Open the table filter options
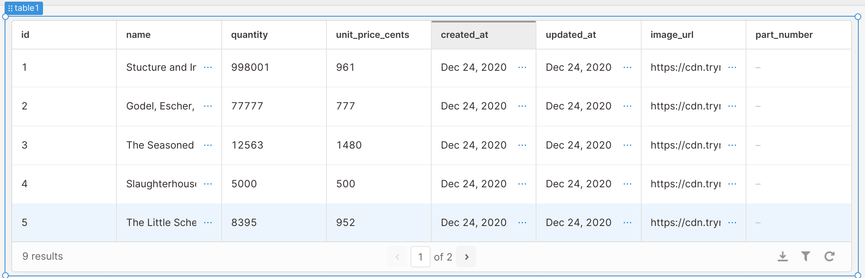865x278 pixels. point(806,257)
